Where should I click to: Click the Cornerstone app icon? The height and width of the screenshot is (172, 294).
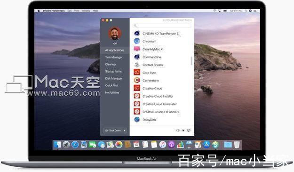[137, 81]
